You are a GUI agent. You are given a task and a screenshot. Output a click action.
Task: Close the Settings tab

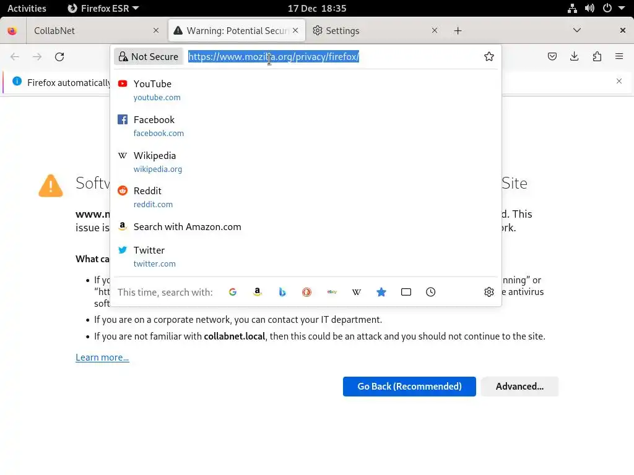[x=435, y=31]
